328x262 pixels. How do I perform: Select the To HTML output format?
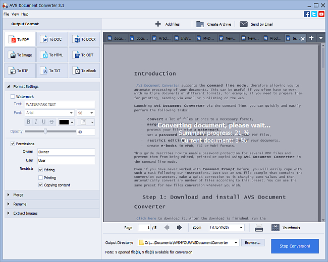coord(52,55)
